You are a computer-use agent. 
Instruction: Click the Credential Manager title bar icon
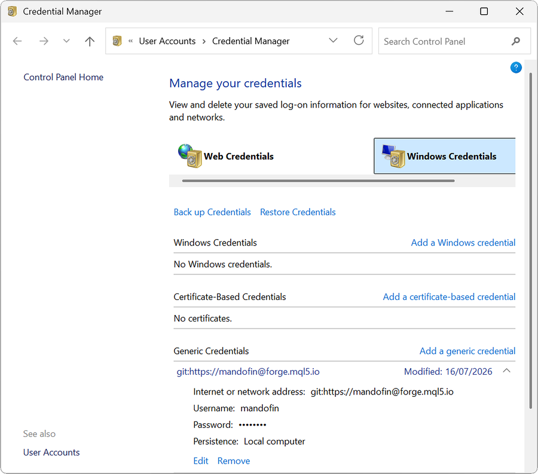[12, 11]
